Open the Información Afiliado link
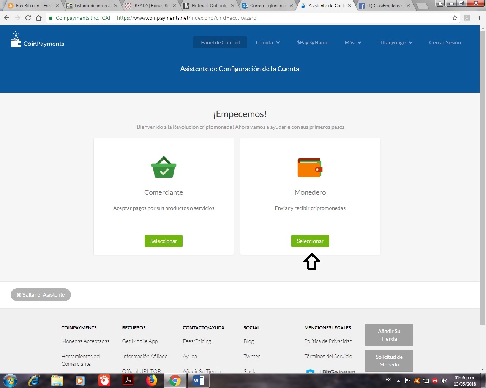 tap(145, 356)
